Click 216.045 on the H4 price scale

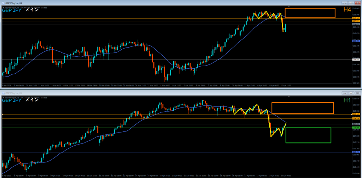356,8
